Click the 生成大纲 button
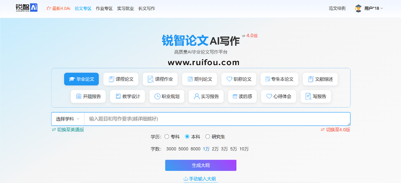This screenshot has width=401, height=183. click(x=201, y=165)
